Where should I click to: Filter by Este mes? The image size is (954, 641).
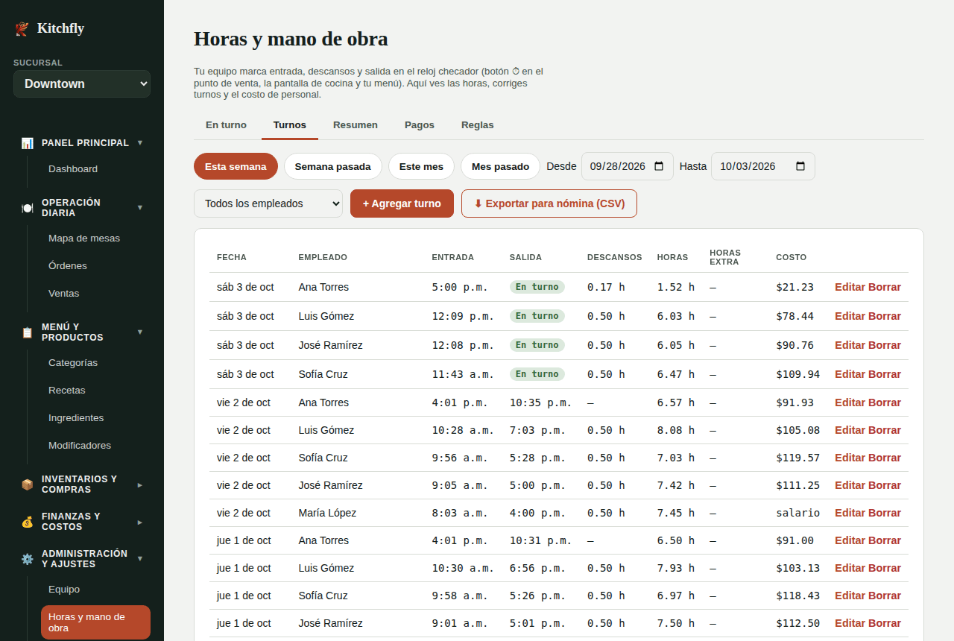tap(421, 166)
